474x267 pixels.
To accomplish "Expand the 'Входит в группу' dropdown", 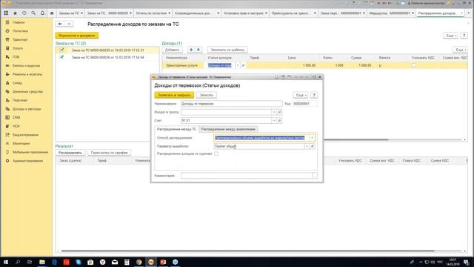I will [x=274, y=112].
